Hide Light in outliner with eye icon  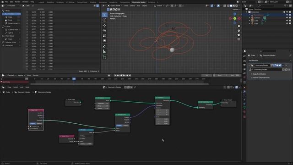(287, 23)
